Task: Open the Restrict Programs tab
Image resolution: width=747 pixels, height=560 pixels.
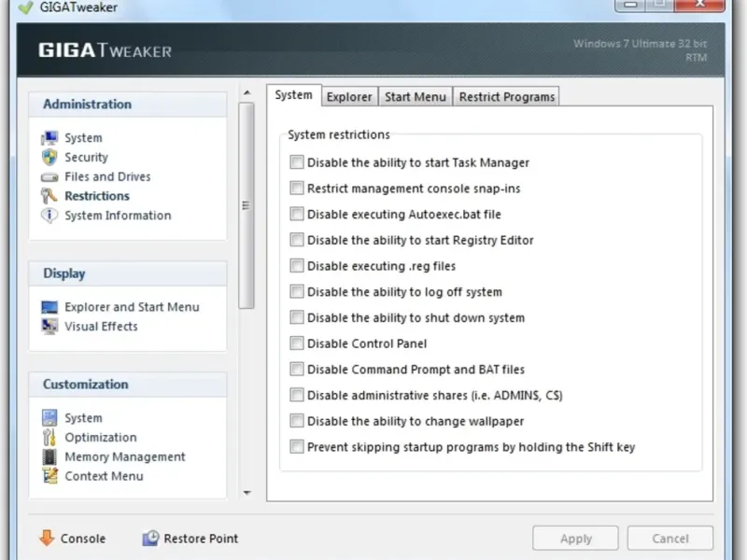Action: (507, 97)
